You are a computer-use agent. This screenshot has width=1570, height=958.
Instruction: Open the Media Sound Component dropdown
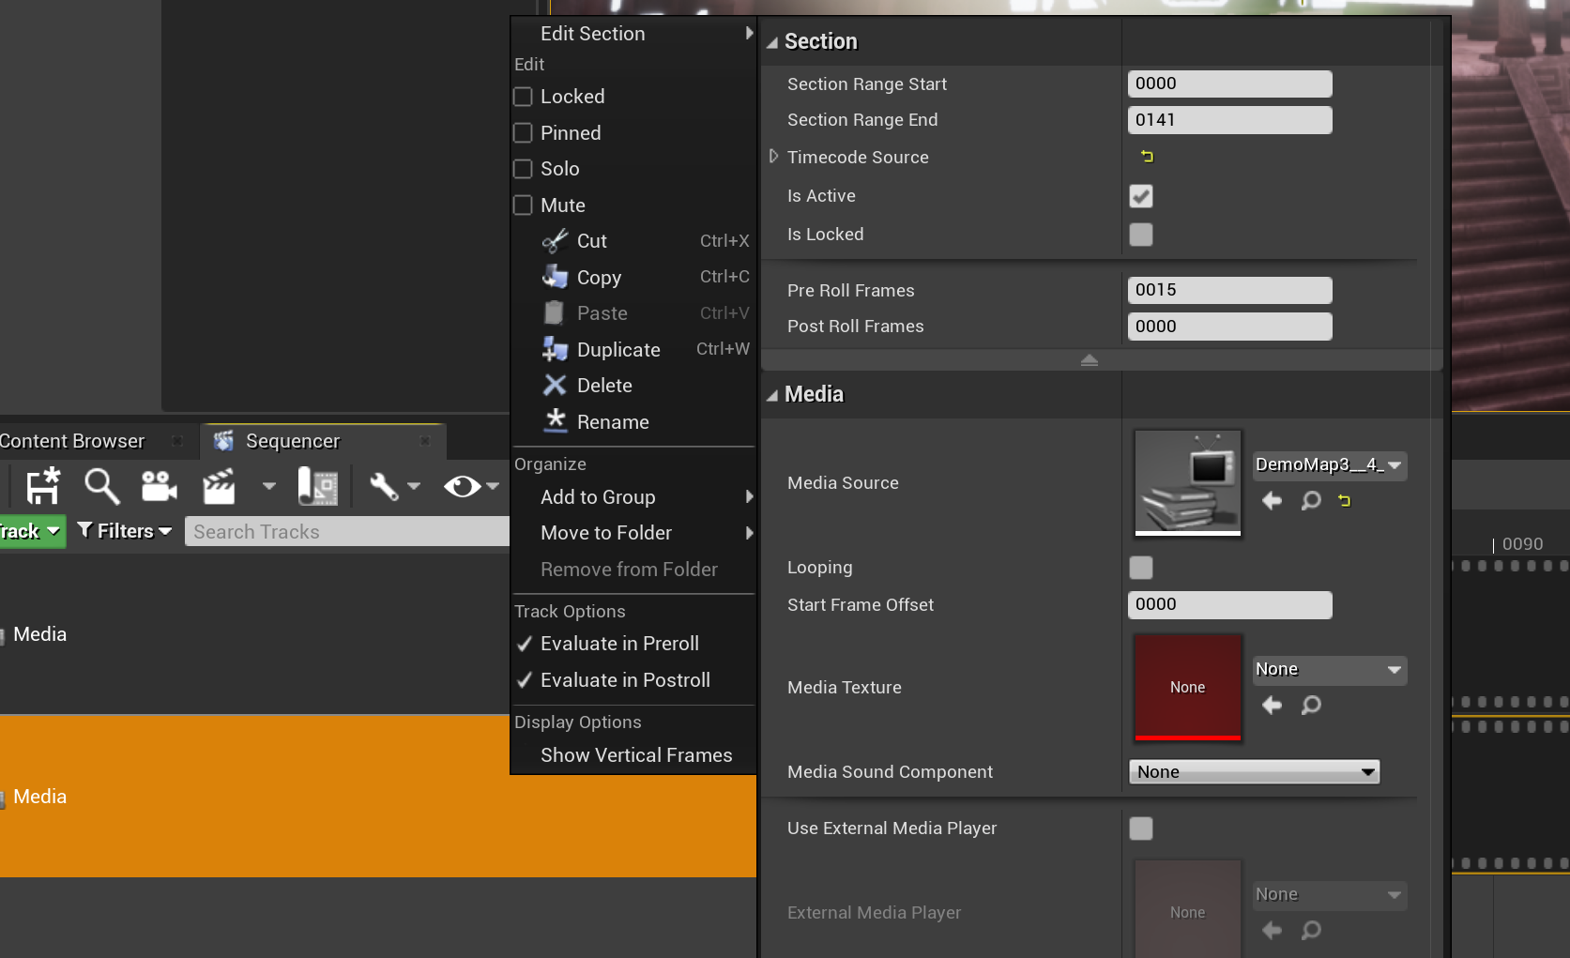coord(1254,772)
